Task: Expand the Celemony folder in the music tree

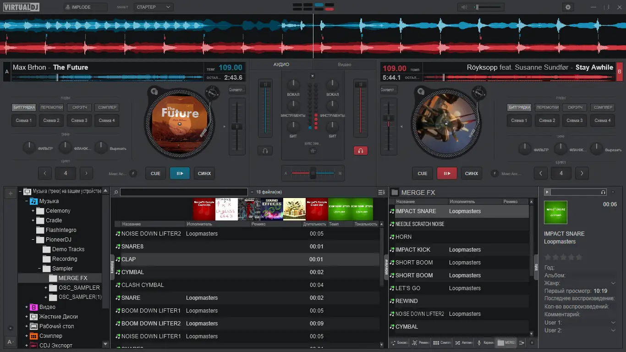Action: 32,210
